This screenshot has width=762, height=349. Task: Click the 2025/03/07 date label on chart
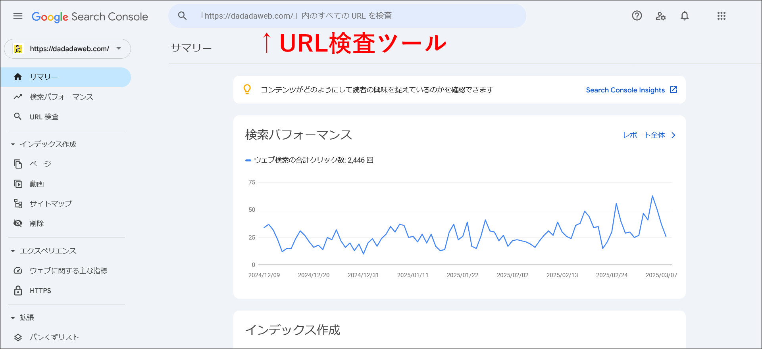click(661, 275)
